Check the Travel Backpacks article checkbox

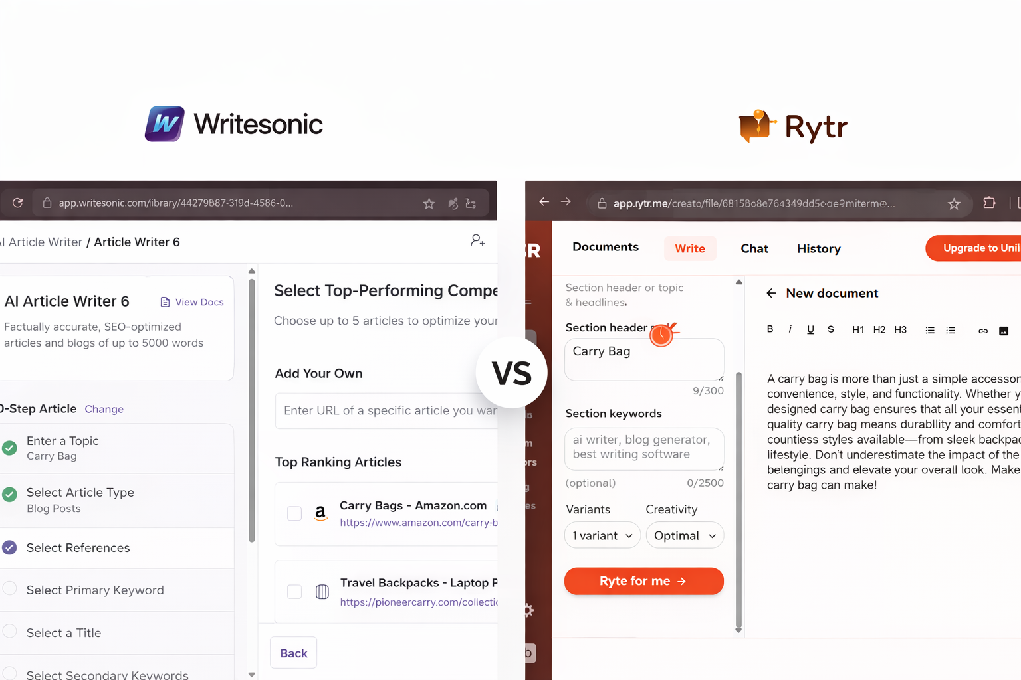point(294,592)
